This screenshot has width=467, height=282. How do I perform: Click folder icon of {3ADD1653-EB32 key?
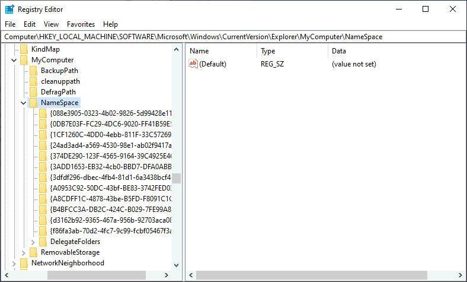click(x=43, y=167)
